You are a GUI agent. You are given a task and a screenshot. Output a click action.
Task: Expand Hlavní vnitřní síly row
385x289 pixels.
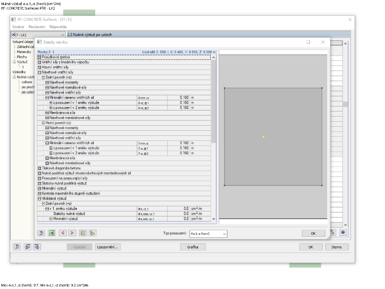coord(40,67)
